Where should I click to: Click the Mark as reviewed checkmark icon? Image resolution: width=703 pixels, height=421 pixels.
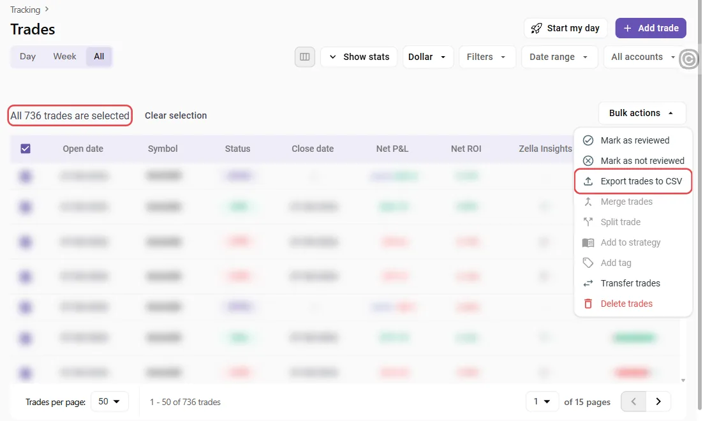[x=588, y=140]
